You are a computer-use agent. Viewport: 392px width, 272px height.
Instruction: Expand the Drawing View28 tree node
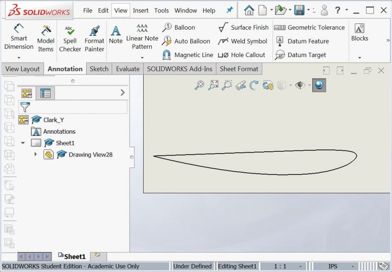click(x=36, y=155)
